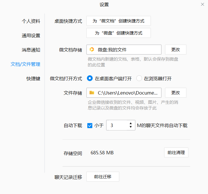Open 个人资料 settings section
This screenshot has width=208, height=194.
pos(31,21)
